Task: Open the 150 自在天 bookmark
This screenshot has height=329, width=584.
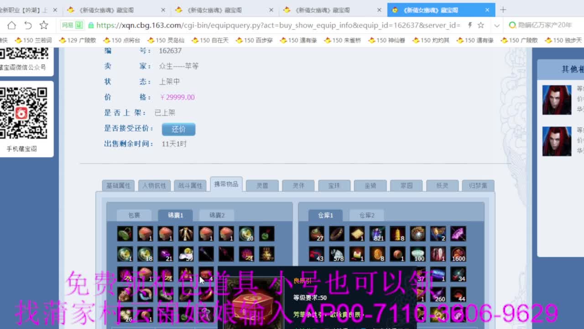Action: pos(210,40)
